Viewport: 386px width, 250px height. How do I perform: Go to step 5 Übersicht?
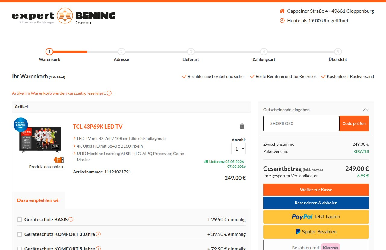click(x=338, y=55)
